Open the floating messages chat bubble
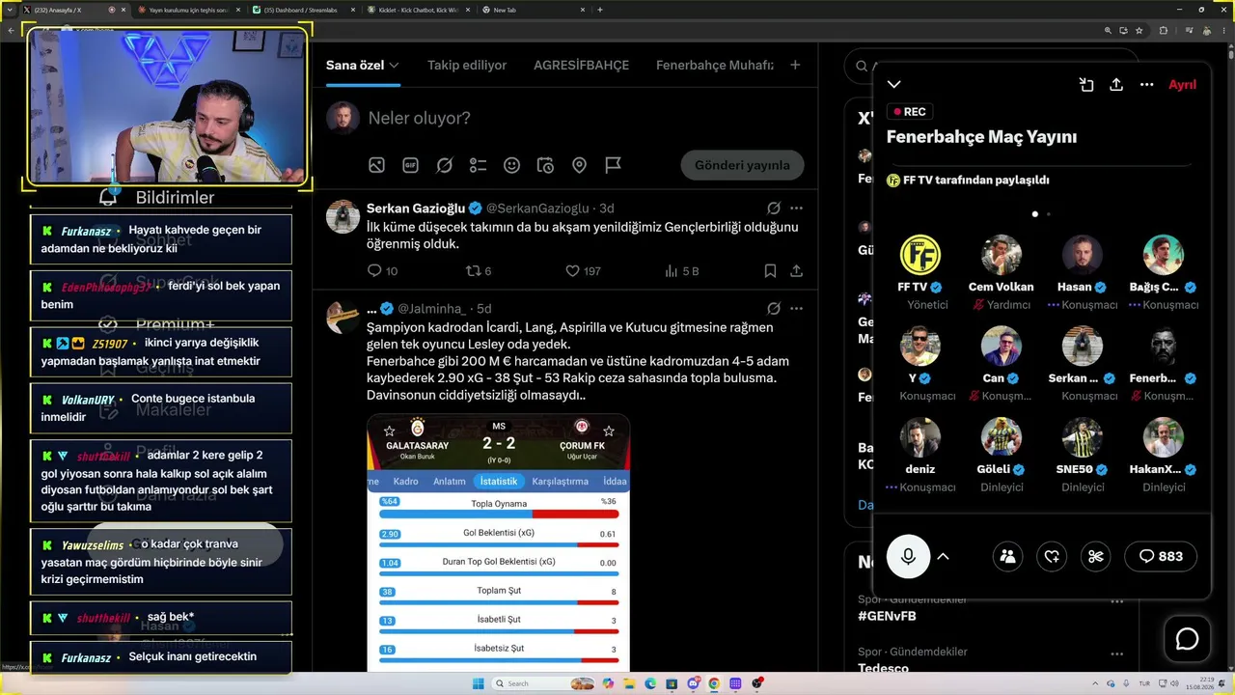 click(1187, 639)
